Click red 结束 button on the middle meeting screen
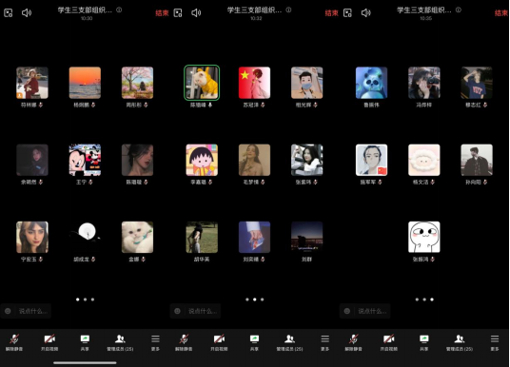This screenshot has width=510, height=367. 332,13
